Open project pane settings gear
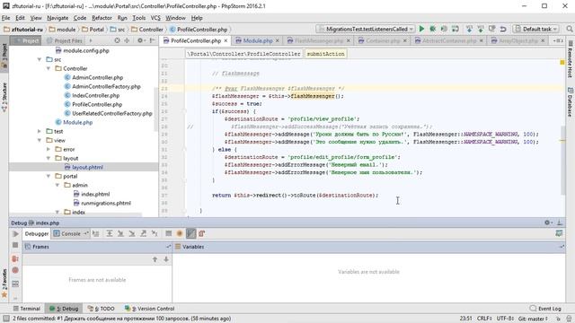575x323 pixels. pos(141,40)
